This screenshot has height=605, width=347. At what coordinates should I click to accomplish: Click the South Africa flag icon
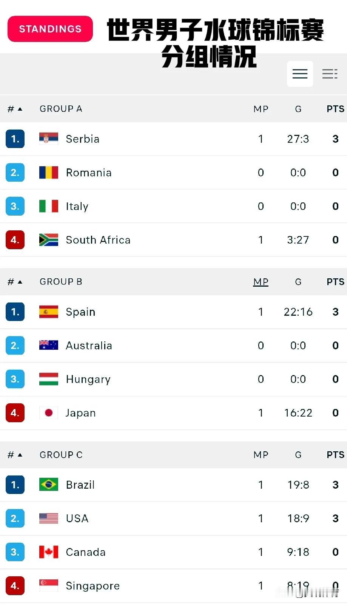49,240
